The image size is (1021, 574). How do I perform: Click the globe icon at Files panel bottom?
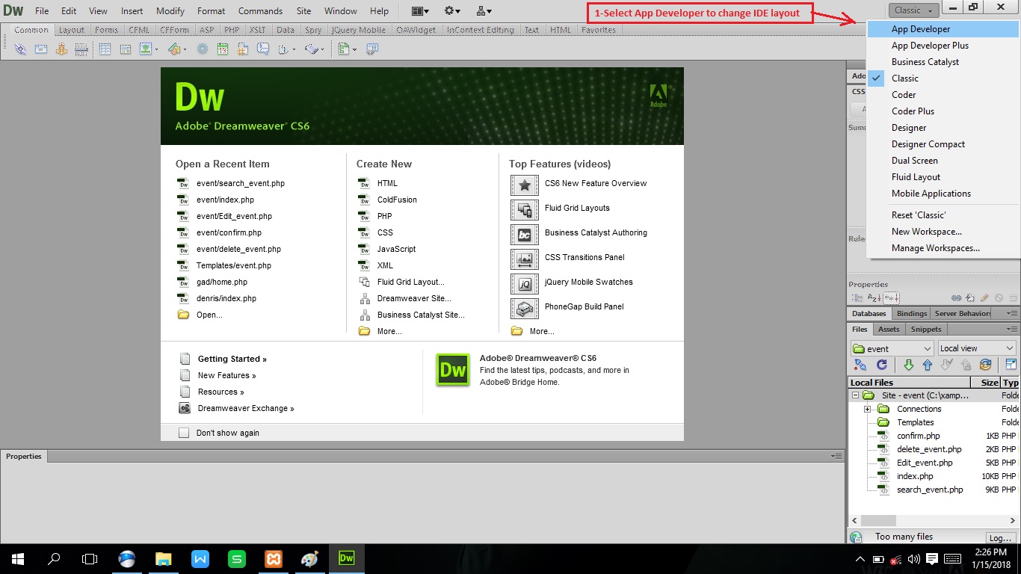pos(857,537)
